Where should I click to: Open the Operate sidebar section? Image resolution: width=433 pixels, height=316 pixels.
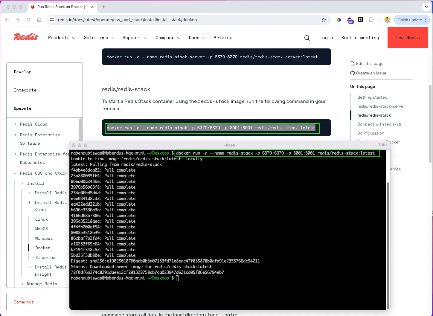tap(45, 108)
